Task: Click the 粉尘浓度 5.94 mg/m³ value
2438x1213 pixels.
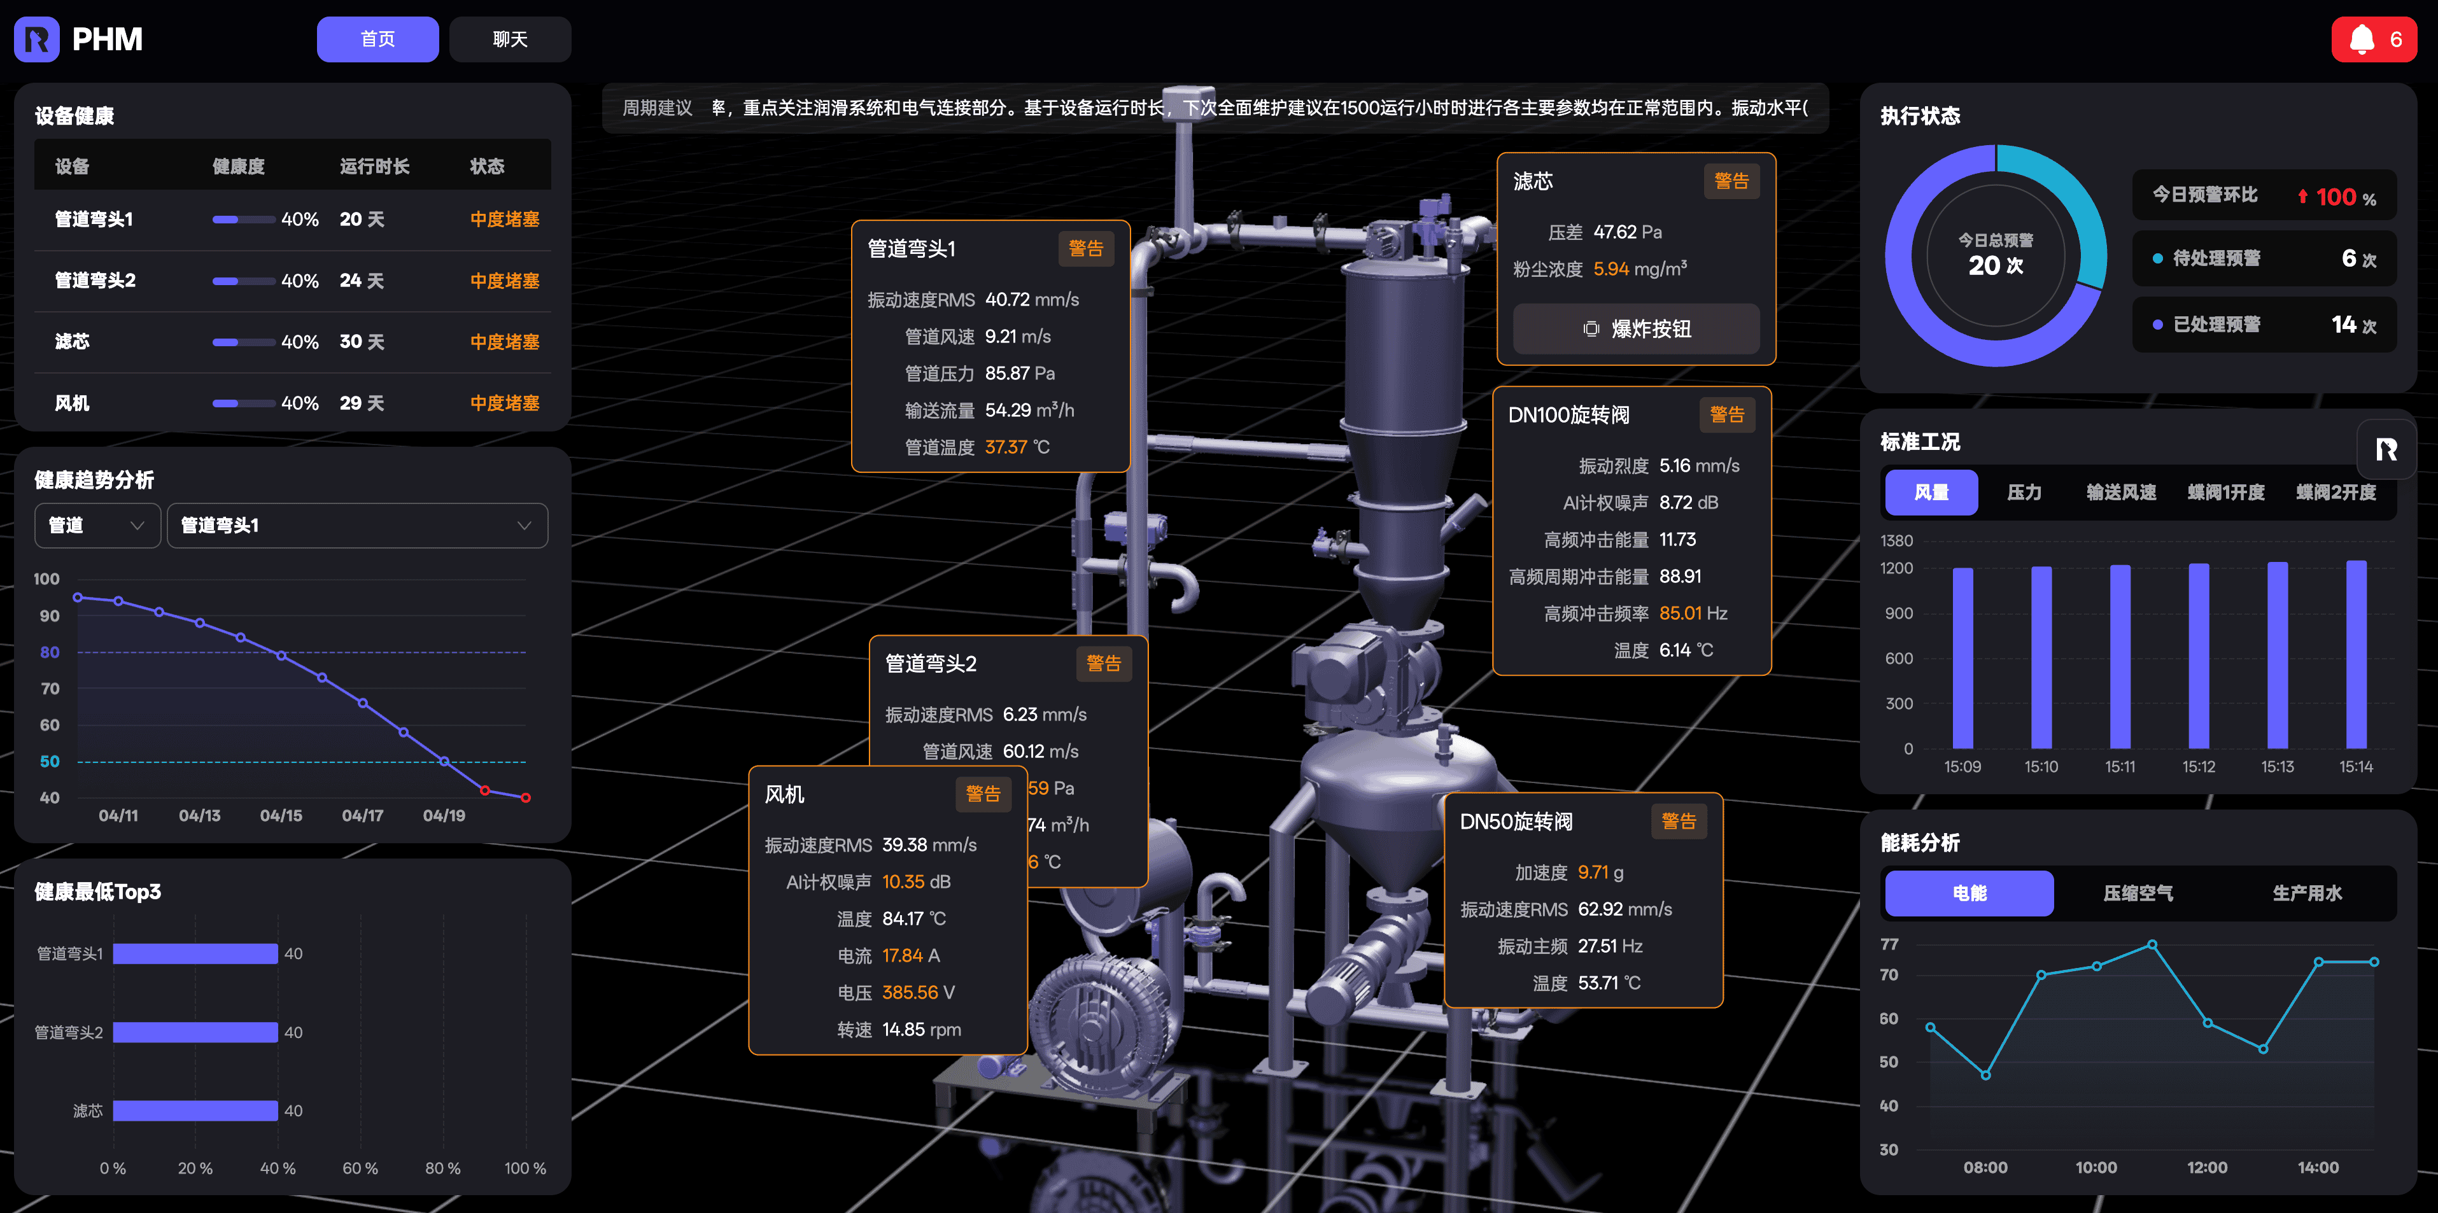Action: coord(1640,269)
